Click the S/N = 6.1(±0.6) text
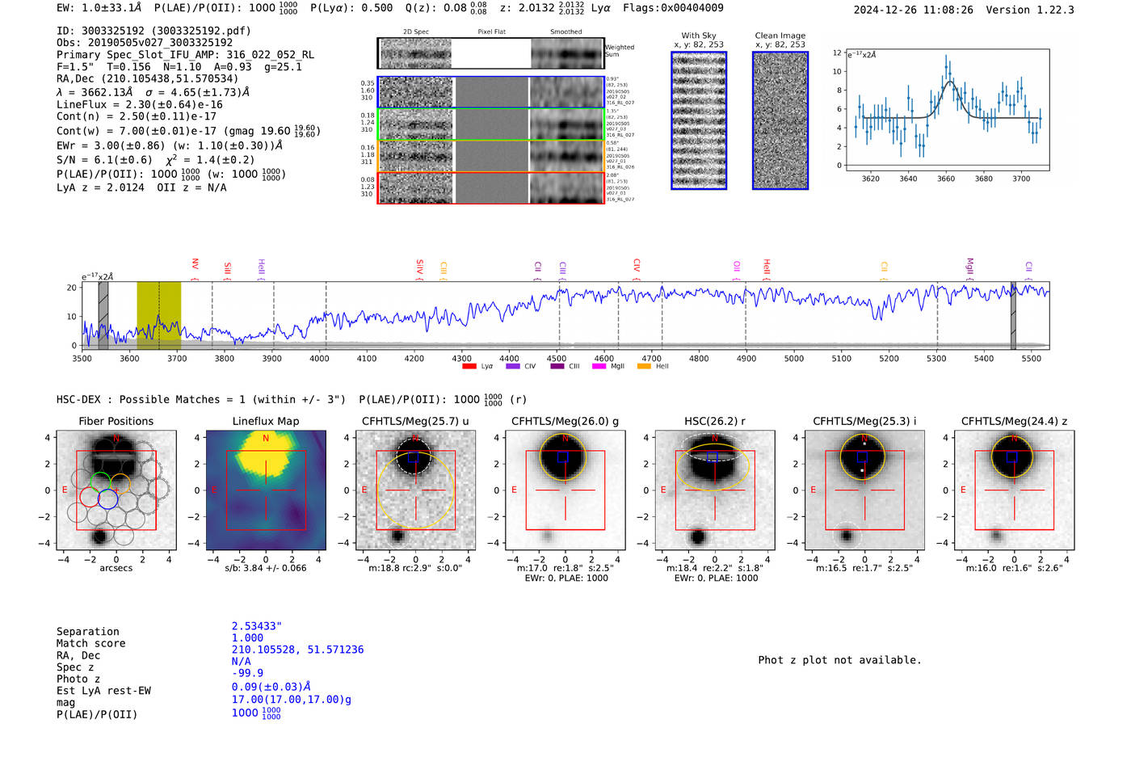The image size is (1131, 770). pyautogui.click(x=104, y=160)
